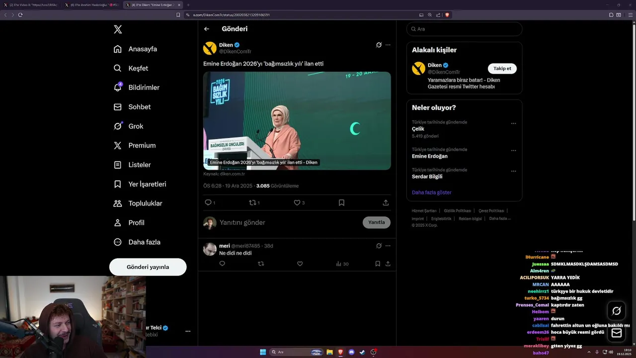636x358 pixels.
Task: Open File Explorer from taskbar
Action: (329, 352)
